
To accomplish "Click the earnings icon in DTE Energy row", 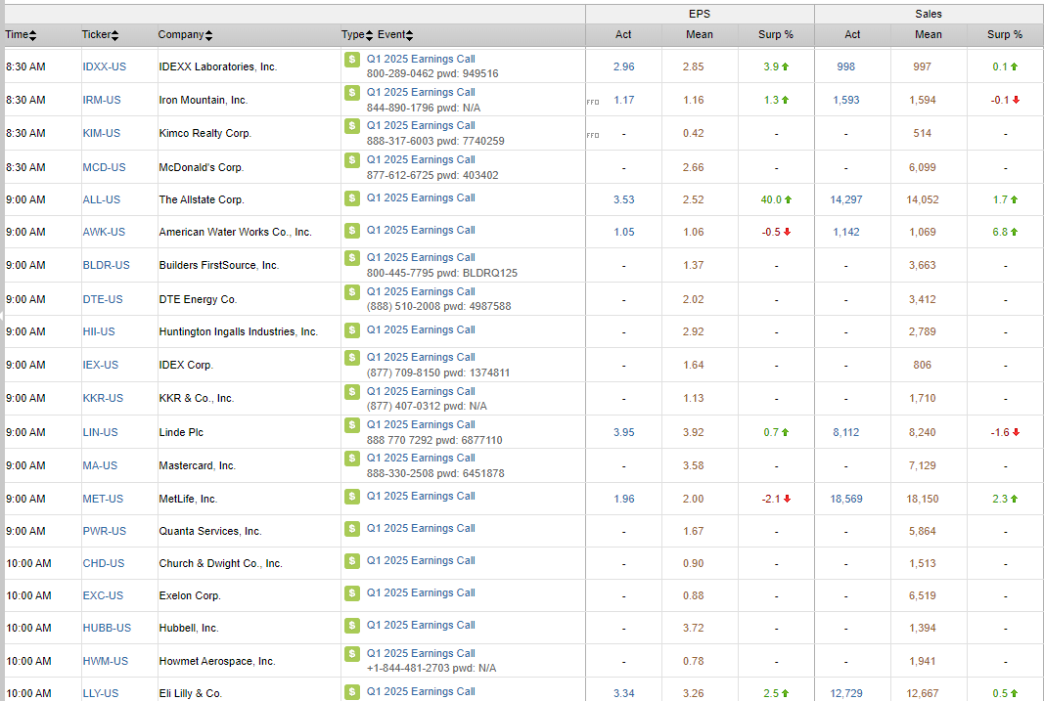I will [x=352, y=291].
